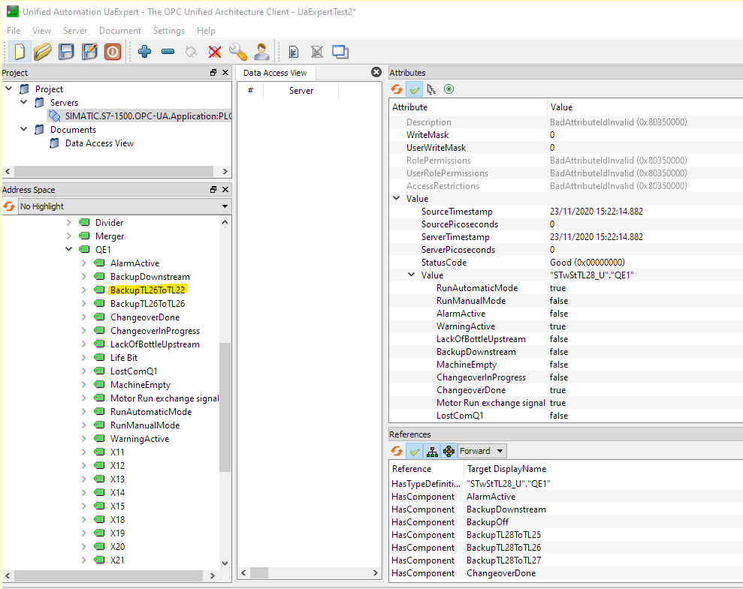Click the green crosshair icon in References toolbar
This screenshot has height=589, width=743.
pyautogui.click(x=449, y=451)
